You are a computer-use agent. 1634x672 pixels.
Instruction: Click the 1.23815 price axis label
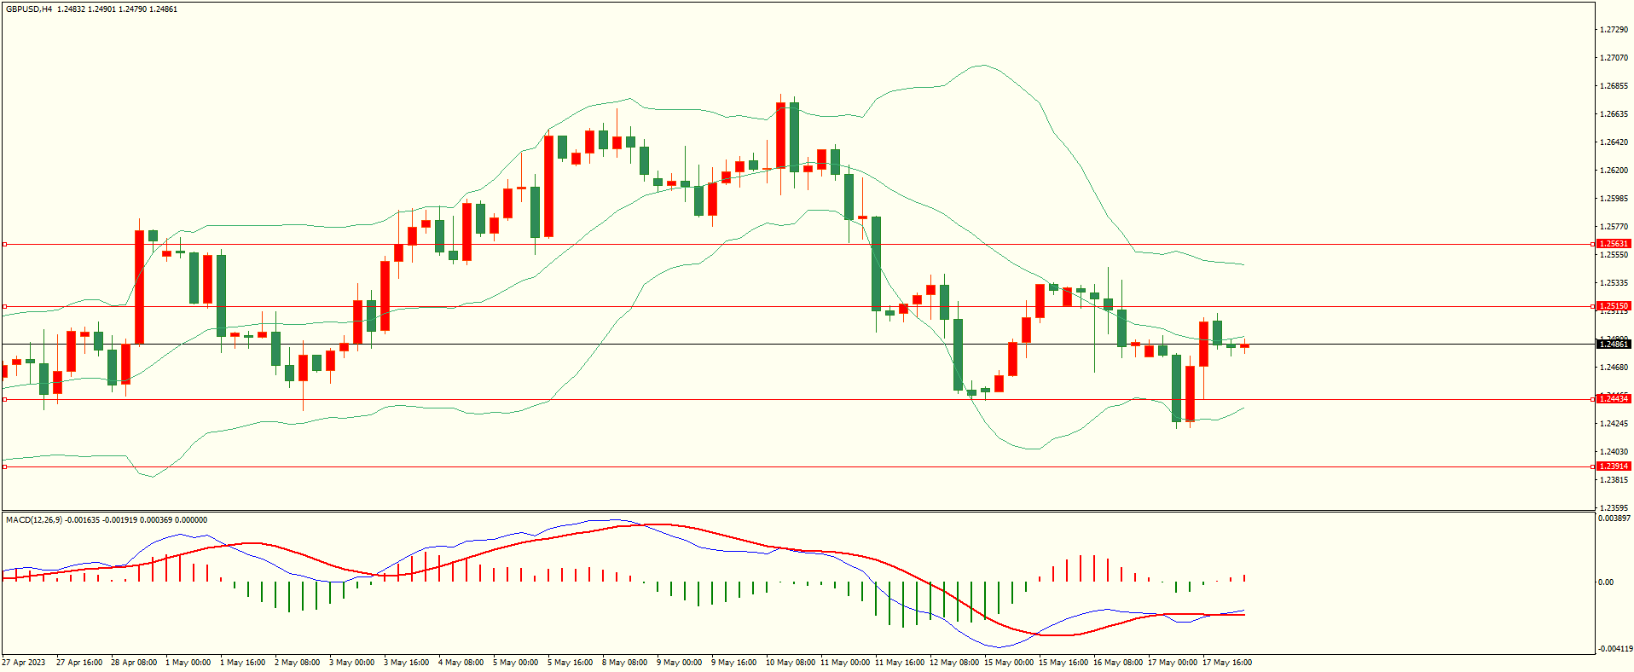(1614, 480)
